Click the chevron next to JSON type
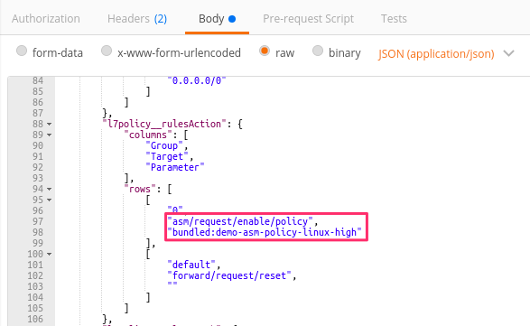Viewport: 530px width, 326px height. point(508,53)
